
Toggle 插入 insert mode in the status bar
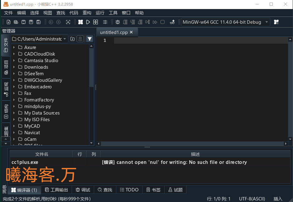[277, 199]
